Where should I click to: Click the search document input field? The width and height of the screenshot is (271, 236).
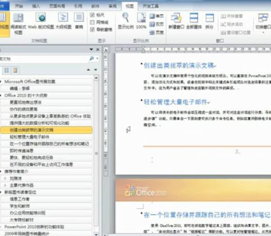pyautogui.click(x=44, y=59)
